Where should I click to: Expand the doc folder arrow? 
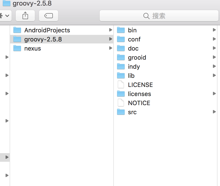pos(214,48)
